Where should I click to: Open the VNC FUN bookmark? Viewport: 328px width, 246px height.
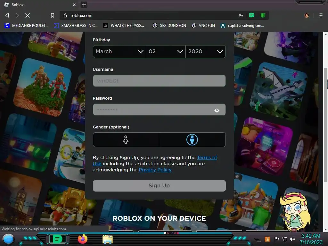coord(203,26)
